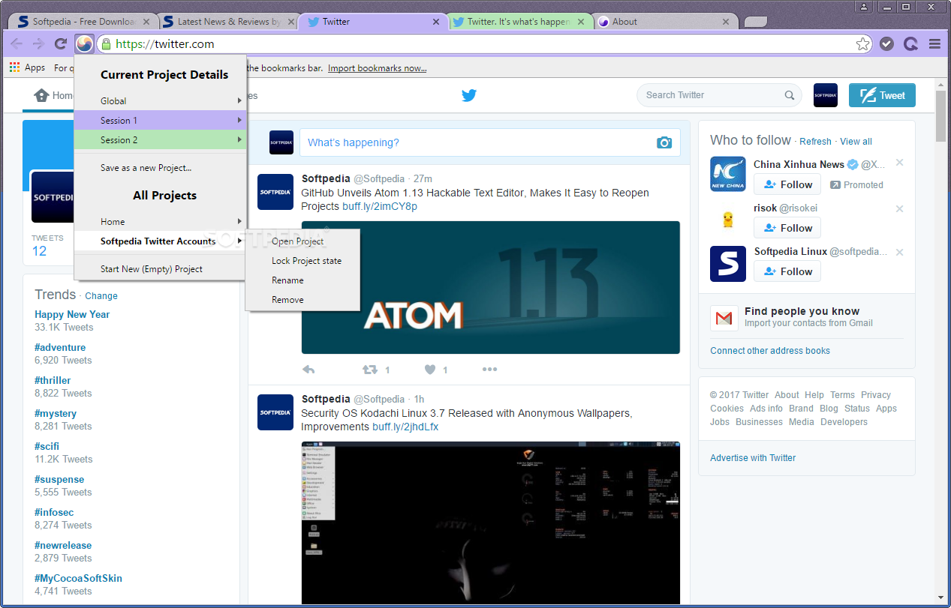Click Connect other address books
Screen dimensions: 951x608
tap(770, 351)
